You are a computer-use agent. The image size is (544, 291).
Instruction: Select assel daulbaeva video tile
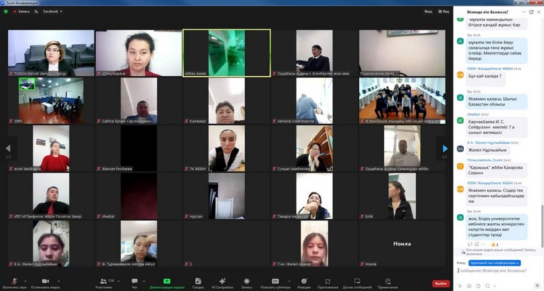(x=51, y=148)
